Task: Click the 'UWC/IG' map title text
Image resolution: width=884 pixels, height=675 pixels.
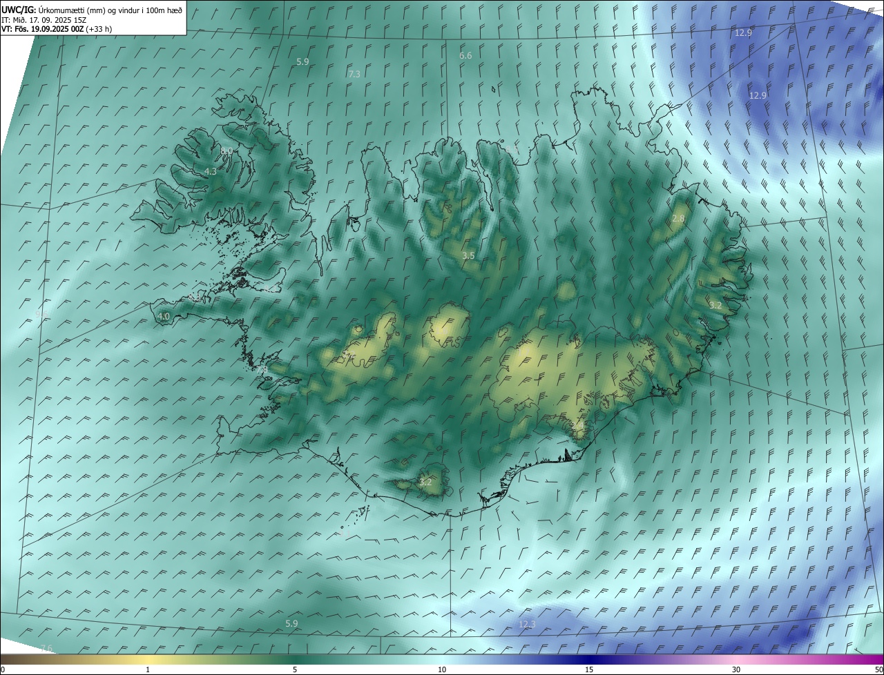Action: coord(19,10)
